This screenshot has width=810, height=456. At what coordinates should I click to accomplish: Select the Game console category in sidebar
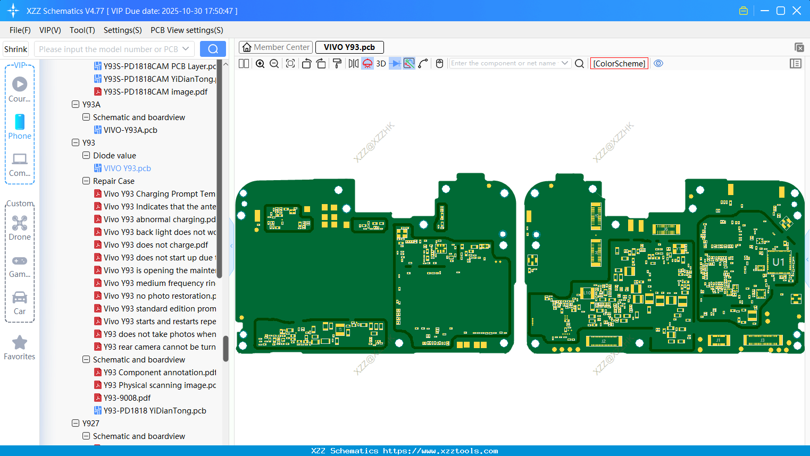(x=20, y=266)
